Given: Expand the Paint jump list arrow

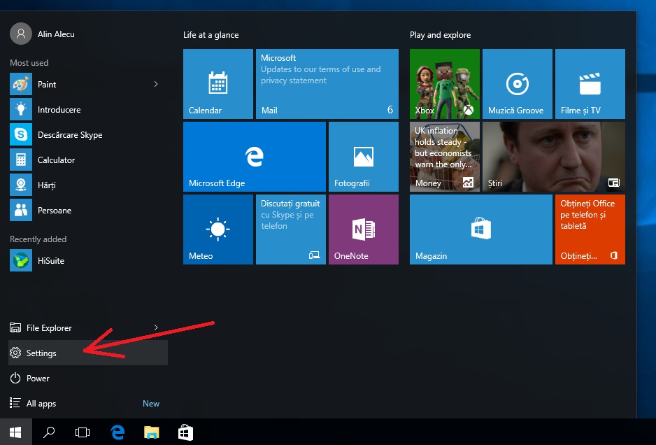Looking at the screenshot, I should click(156, 84).
